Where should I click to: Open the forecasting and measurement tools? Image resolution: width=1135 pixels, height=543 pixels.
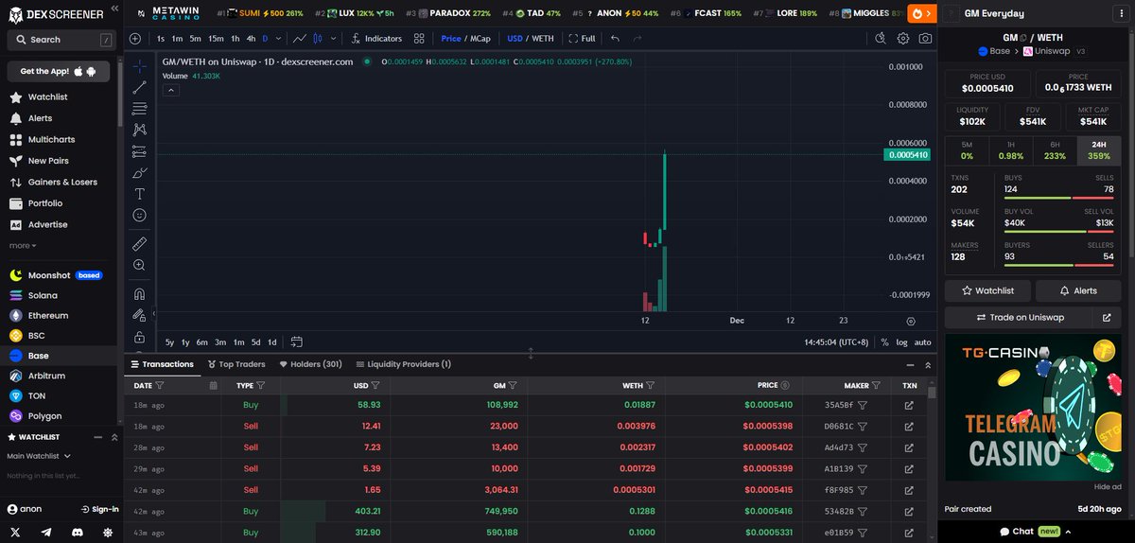click(140, 150)
